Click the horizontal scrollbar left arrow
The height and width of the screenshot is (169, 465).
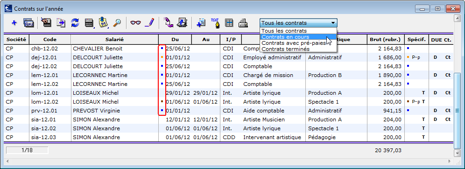(x=8, y=161)
